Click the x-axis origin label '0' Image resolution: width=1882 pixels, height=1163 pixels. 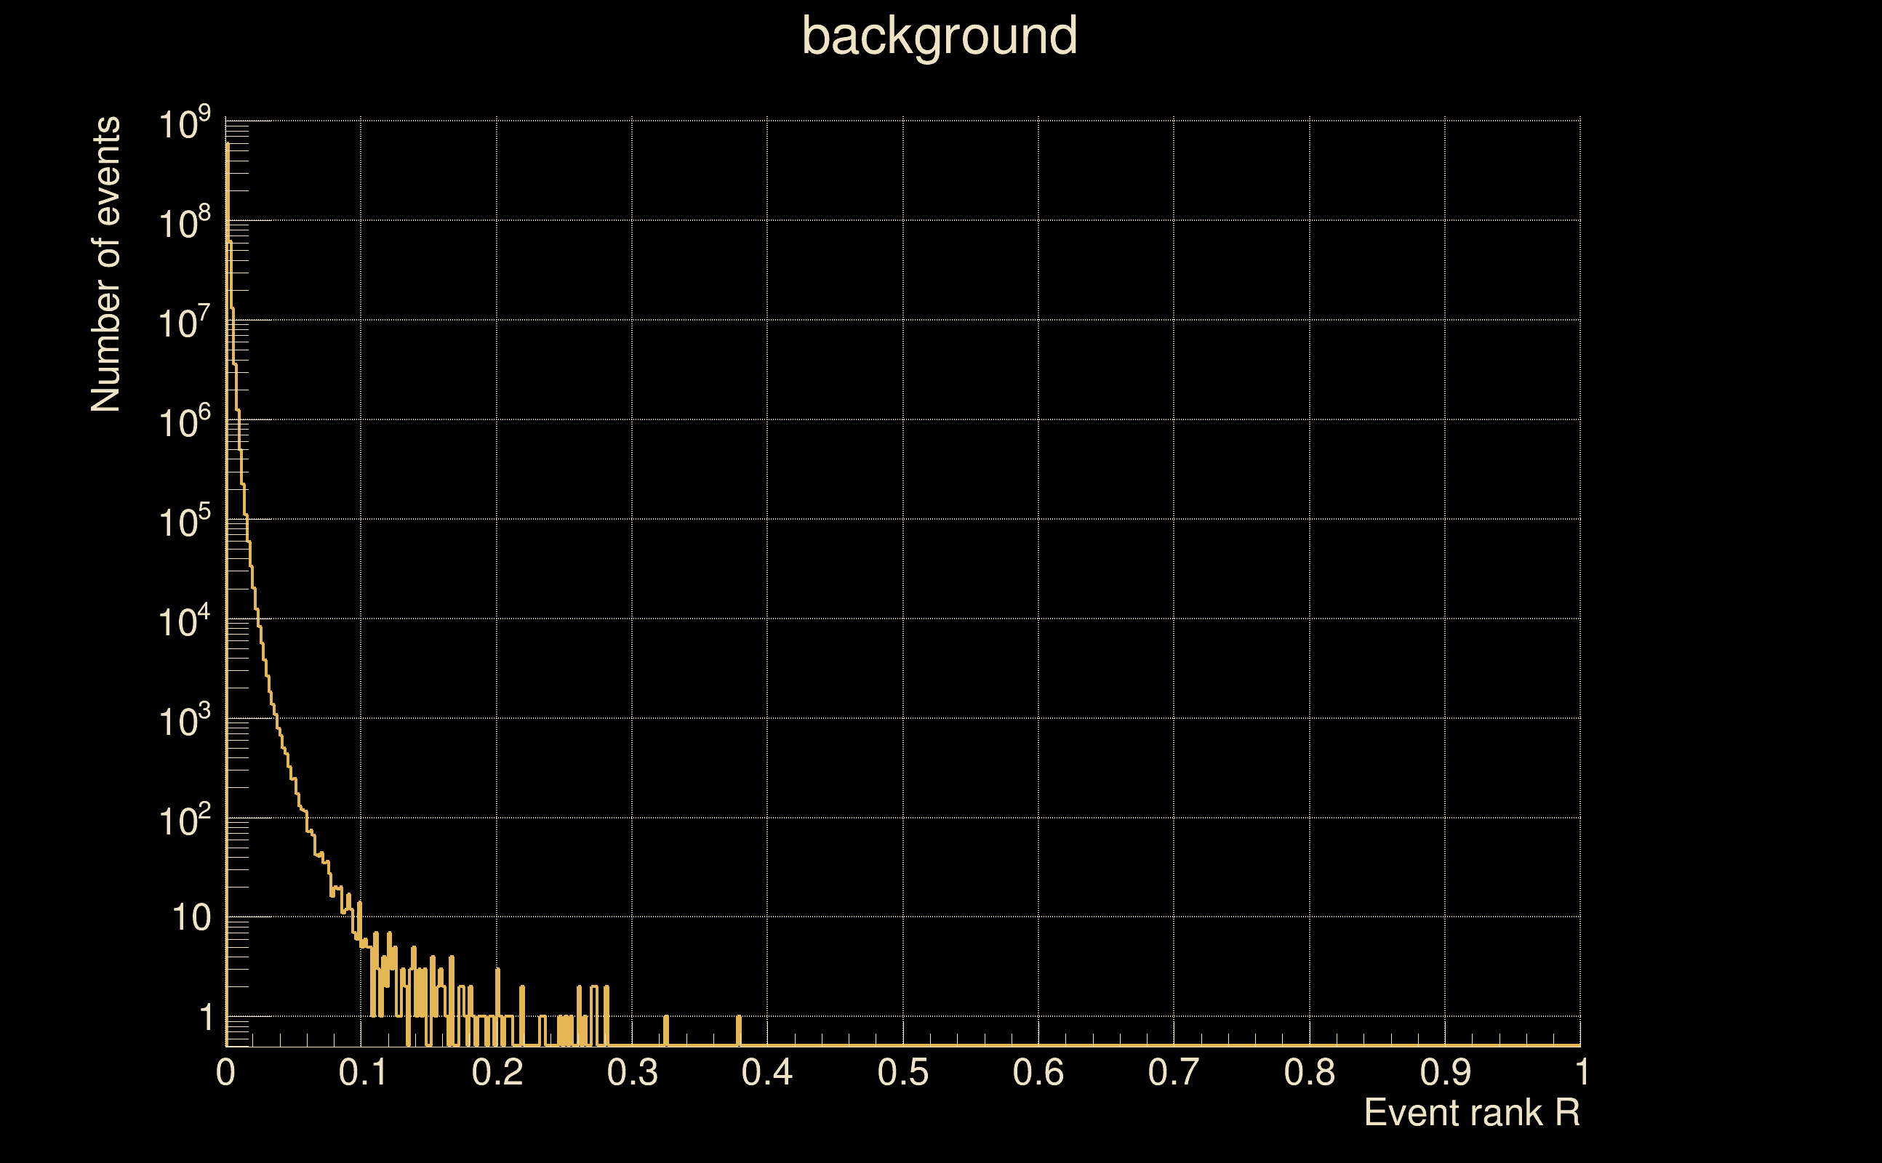225,1072
